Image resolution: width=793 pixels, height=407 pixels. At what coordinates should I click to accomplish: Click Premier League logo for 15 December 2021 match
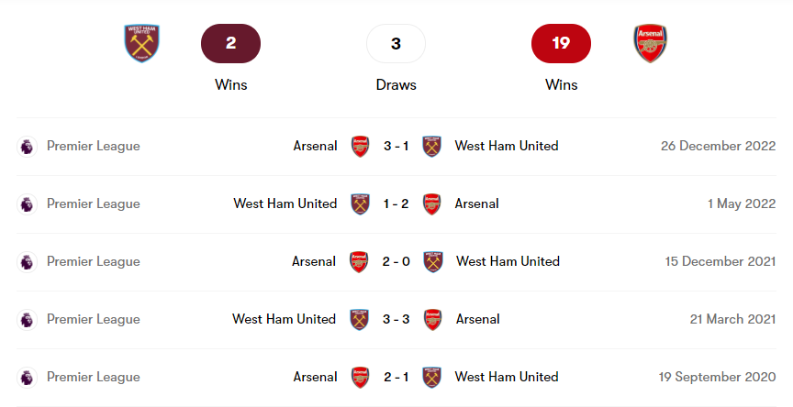pos(28,261)
